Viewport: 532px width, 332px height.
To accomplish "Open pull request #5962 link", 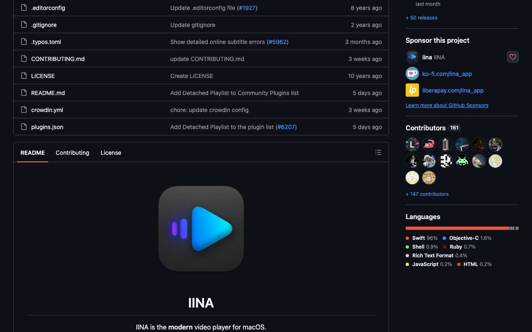I will pos(278,41).
